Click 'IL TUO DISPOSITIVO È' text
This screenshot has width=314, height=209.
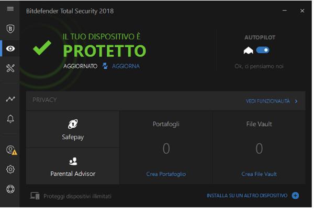(x=102, y=36)
